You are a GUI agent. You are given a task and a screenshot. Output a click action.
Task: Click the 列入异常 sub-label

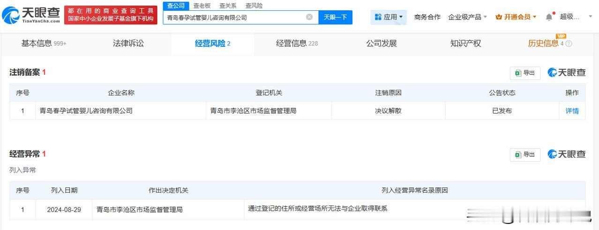coord(22,170)
